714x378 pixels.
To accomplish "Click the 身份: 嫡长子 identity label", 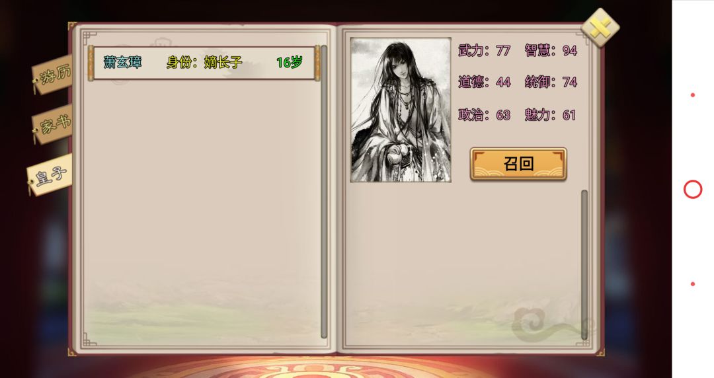I will [204, 62].
